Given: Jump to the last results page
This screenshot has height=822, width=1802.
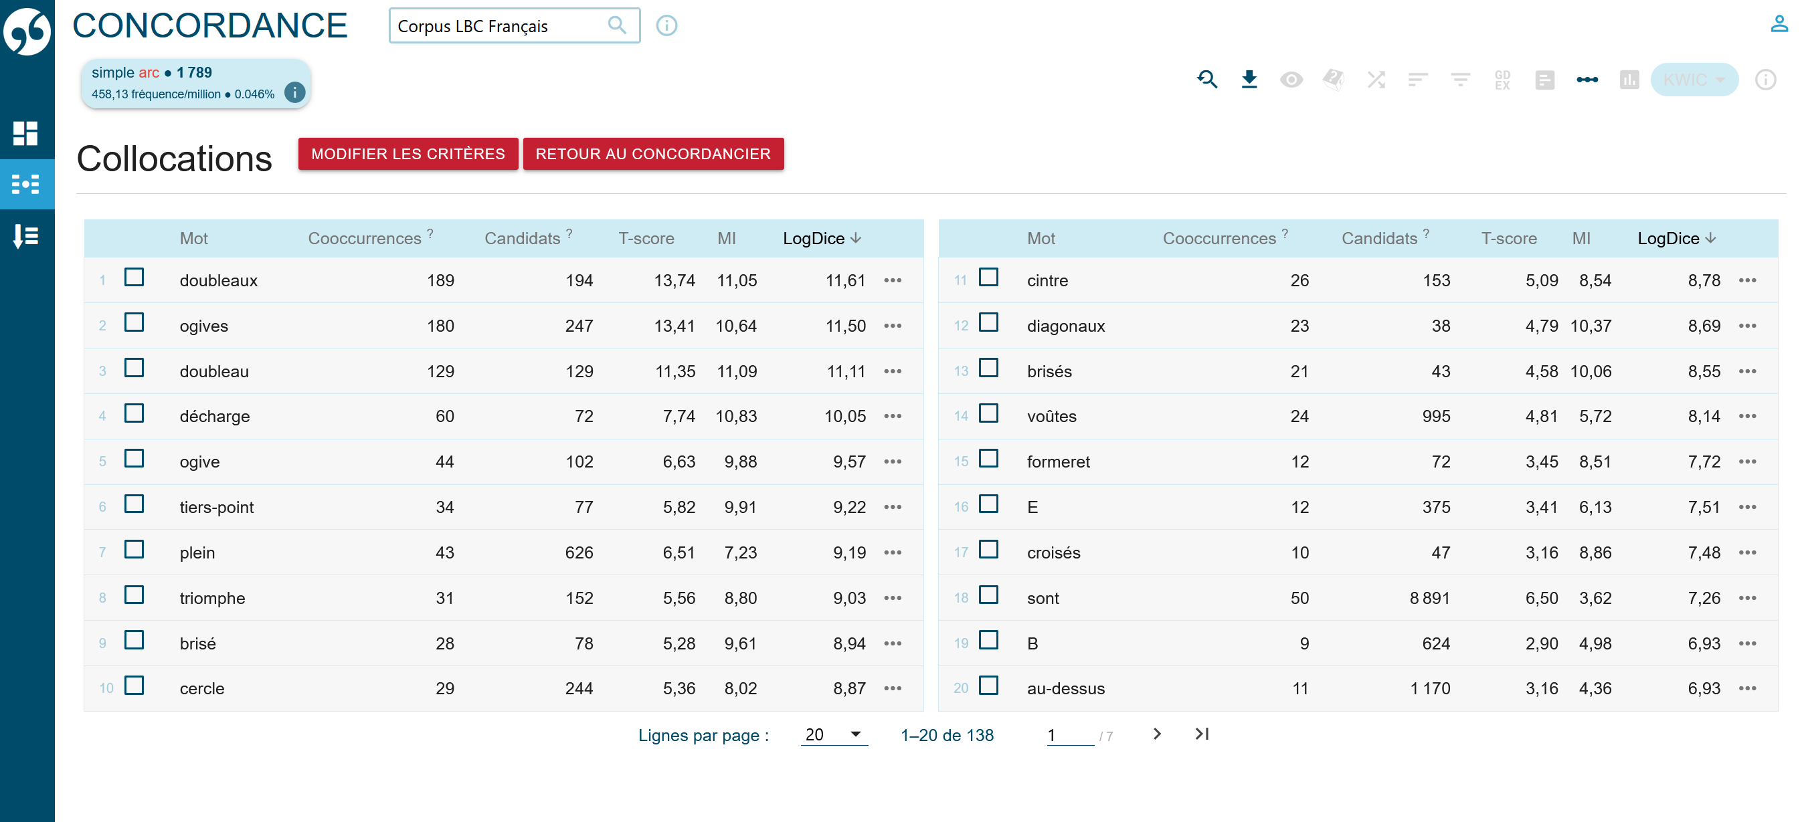Looking at the screenshot, I should [1202, 734].
